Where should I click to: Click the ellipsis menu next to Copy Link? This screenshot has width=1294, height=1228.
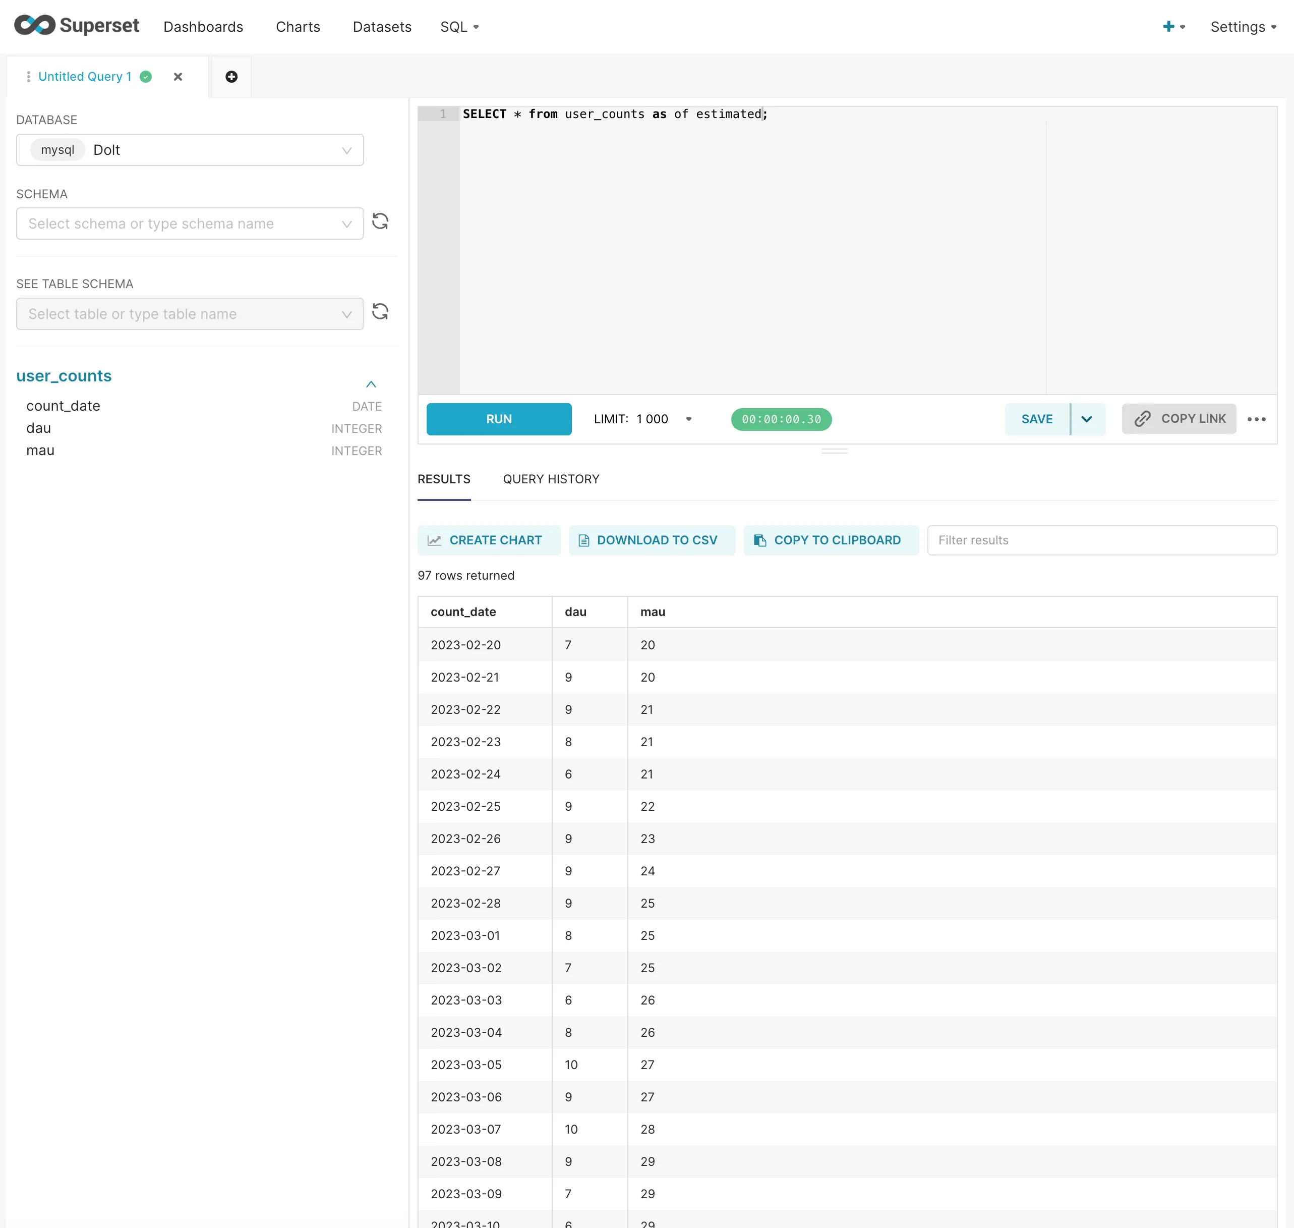coord(1257,419)
